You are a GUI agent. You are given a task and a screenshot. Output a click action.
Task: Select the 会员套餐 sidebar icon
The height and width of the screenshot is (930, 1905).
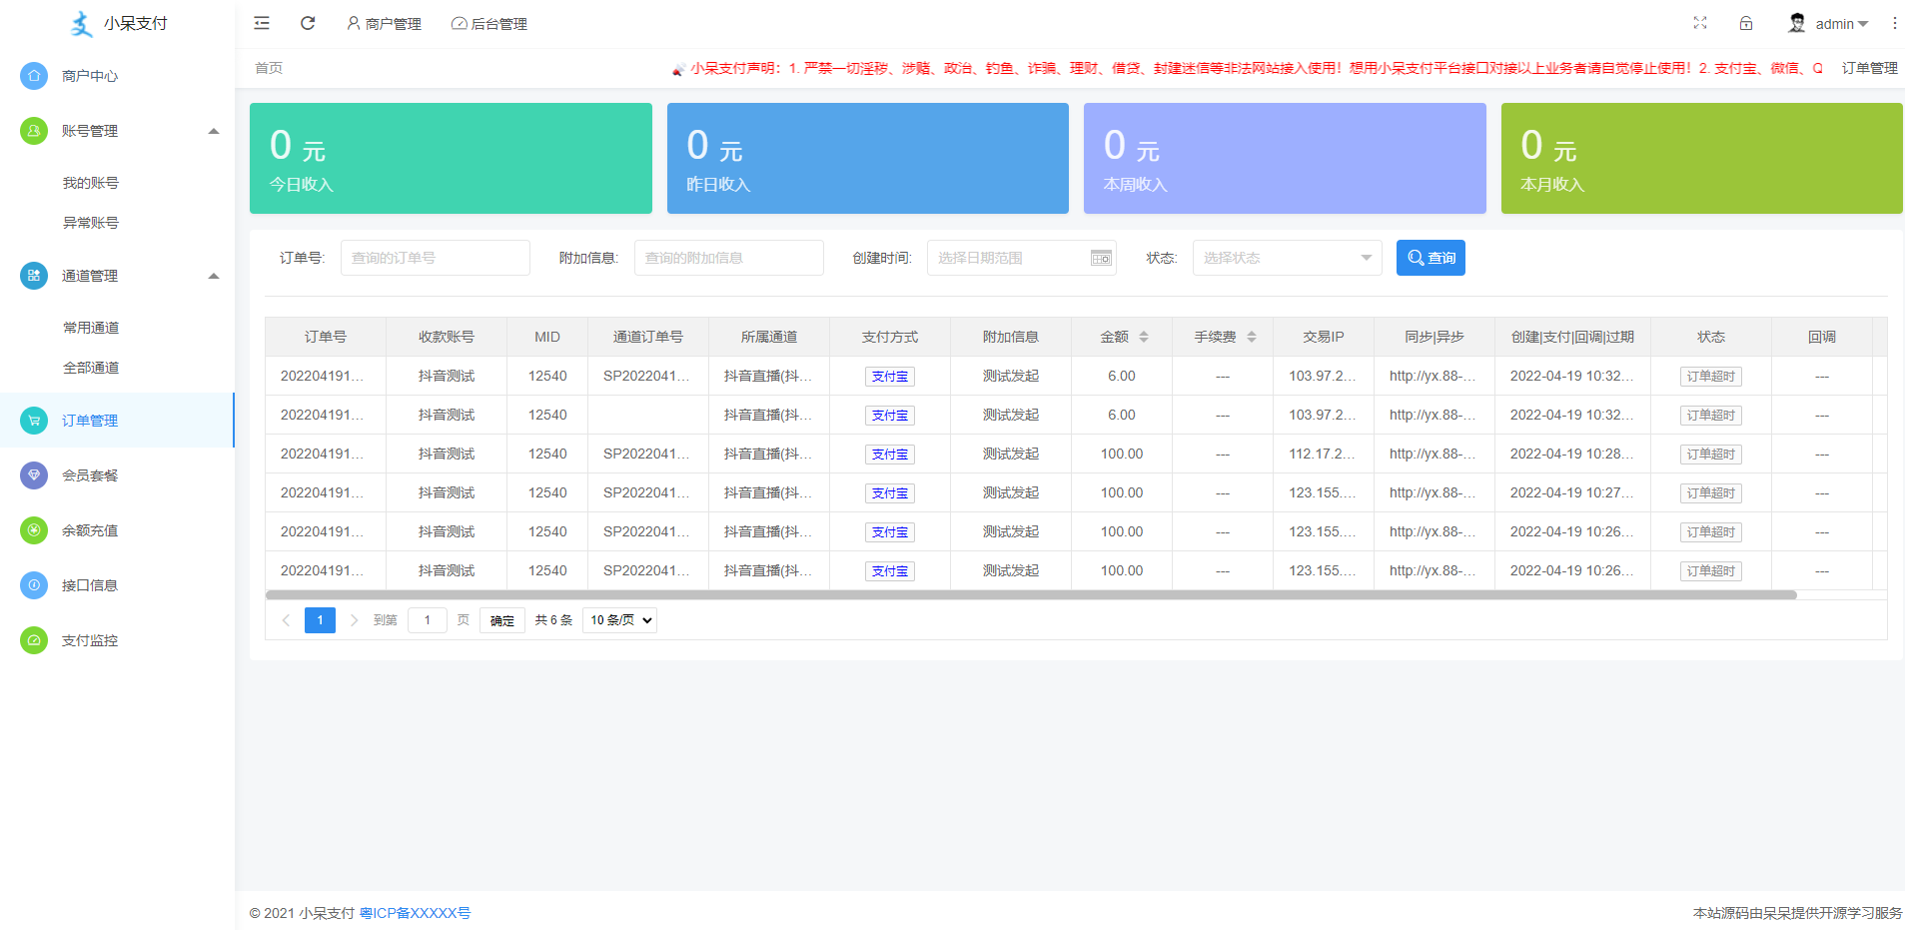[x=33, y=475]
